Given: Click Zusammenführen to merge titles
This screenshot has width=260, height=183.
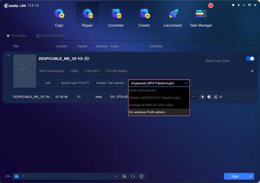Looking at the screenshot, I should (51, 35).
